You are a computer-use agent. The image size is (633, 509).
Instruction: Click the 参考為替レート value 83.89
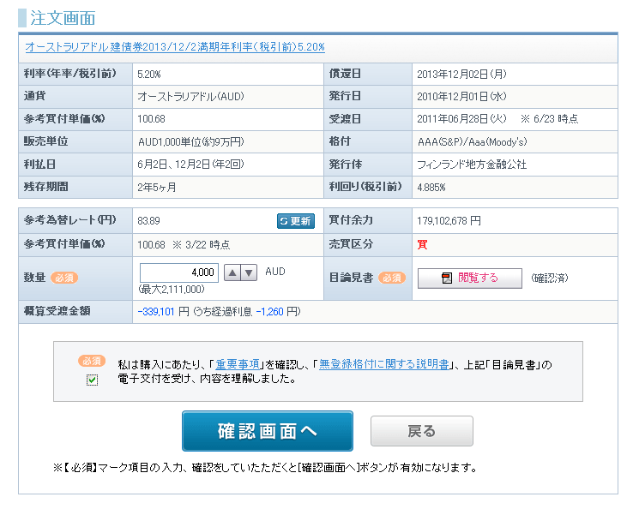click(148, 220)
